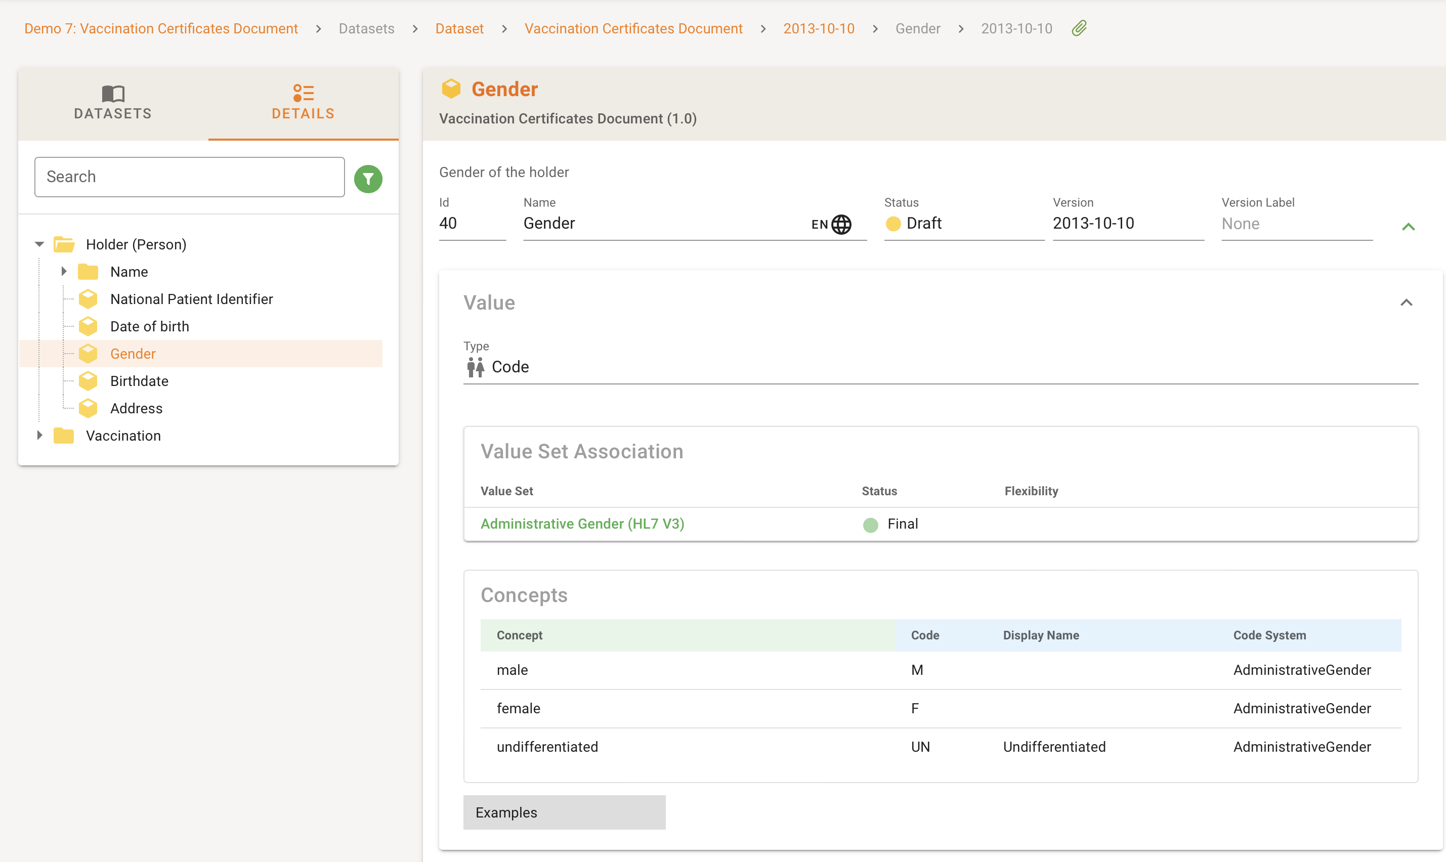1446x862 pixels.
Task: Click the Address item cube icon
Action: (89, 408)
